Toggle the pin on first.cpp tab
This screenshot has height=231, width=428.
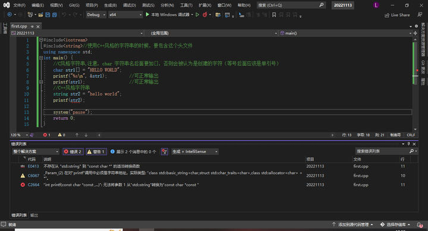pos(32,27)
